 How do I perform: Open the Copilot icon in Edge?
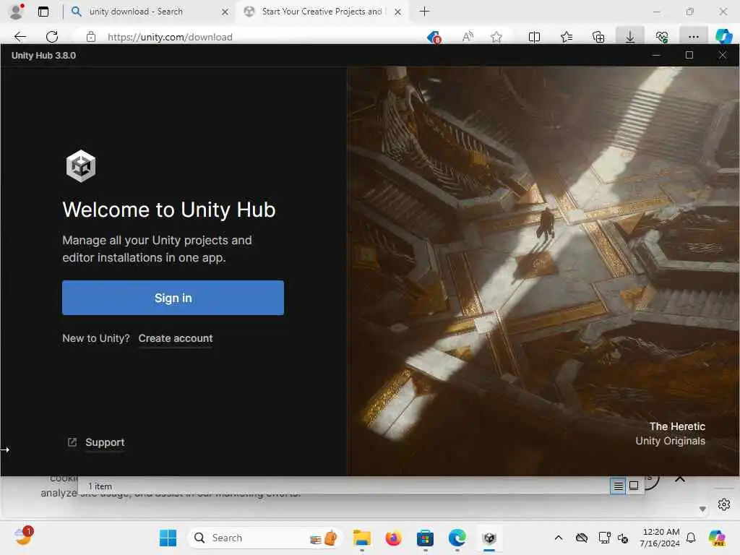(x=723, y=36)
